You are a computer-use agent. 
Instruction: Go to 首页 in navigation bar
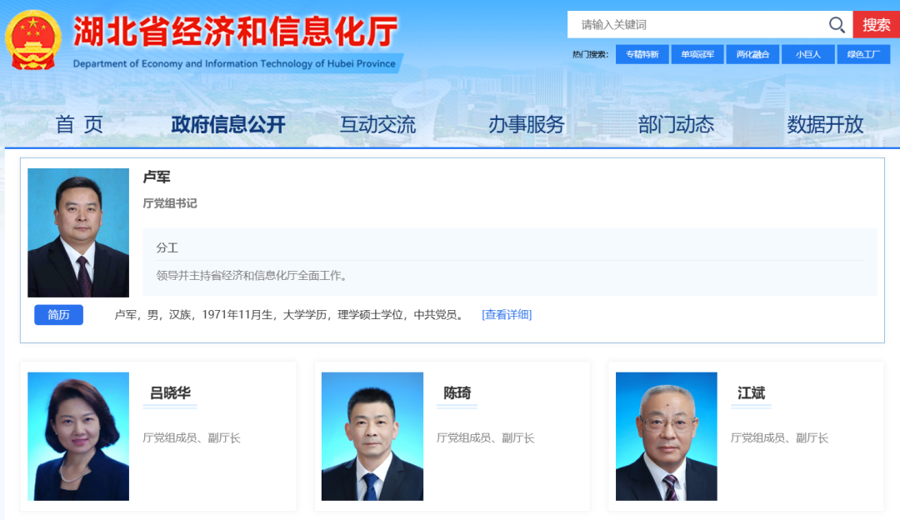coord(79,125)
